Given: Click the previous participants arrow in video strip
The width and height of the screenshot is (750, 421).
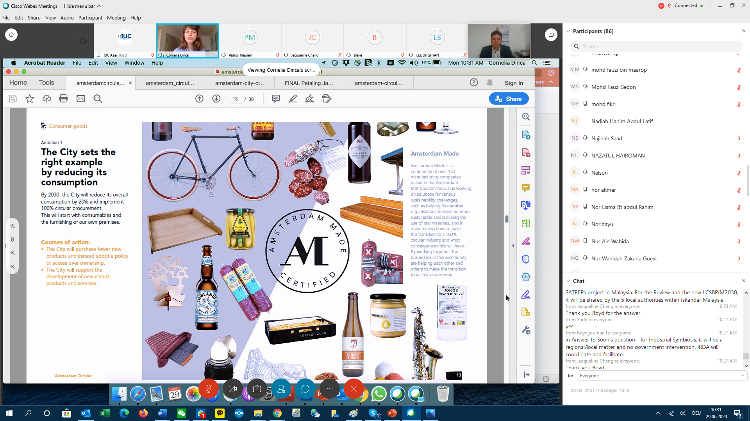Looking at the screenshot, I should 83,41.
